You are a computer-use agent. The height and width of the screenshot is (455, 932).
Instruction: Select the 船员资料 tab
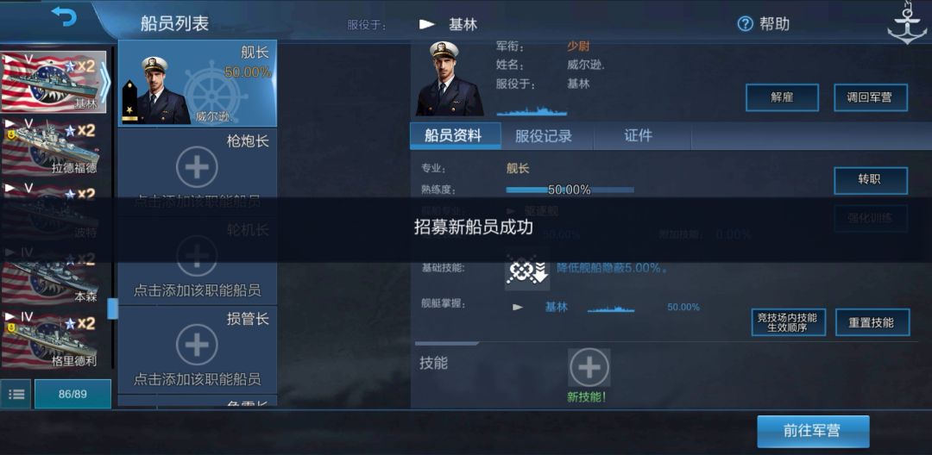(456, 136)
